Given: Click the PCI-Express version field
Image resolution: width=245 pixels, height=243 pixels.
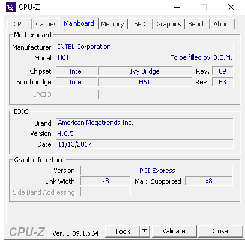Looking at the screenshot, I should [x=157, y=171].
